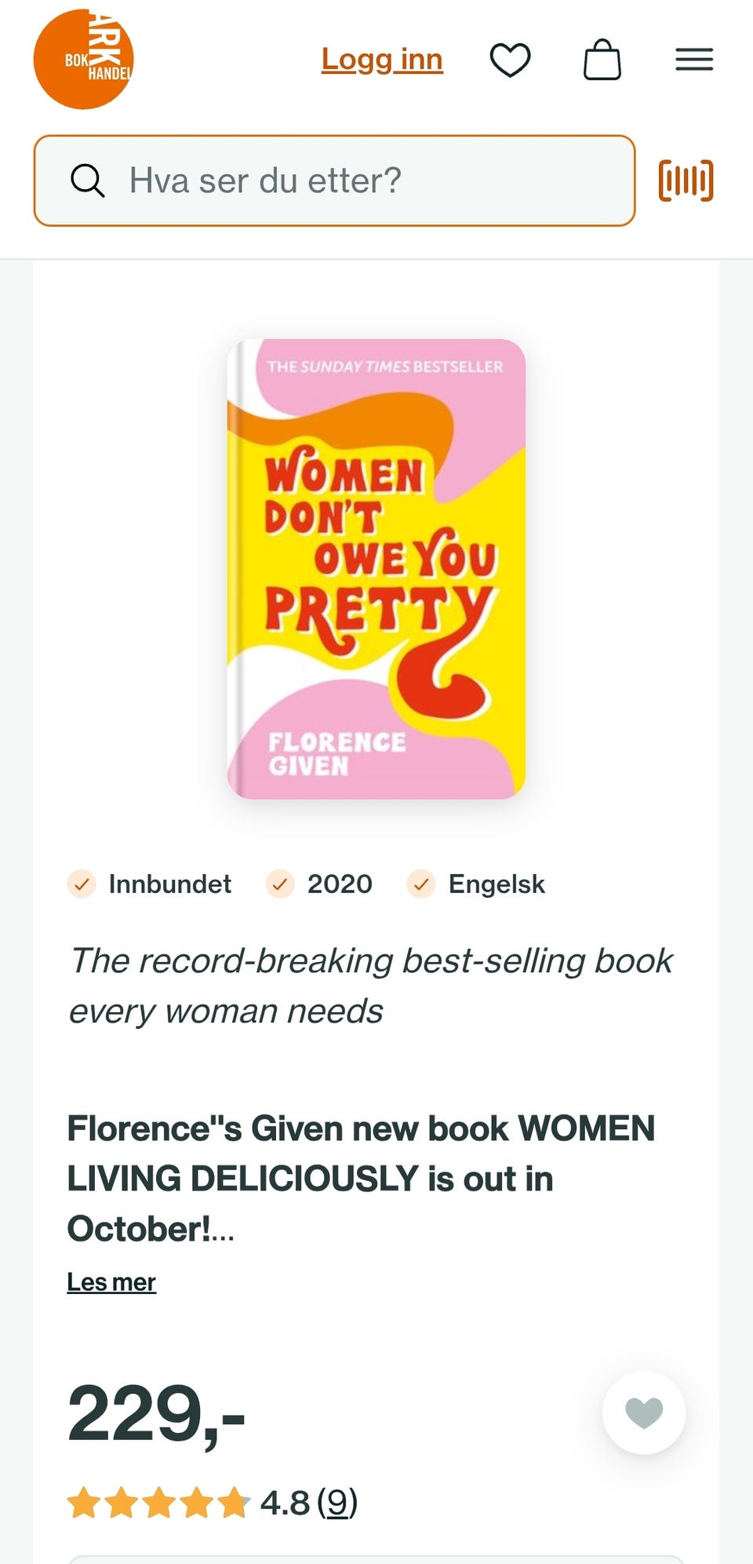Add book to favorites with heart button
Viewport: 753px width, 1564px height.
[644, 1413]
